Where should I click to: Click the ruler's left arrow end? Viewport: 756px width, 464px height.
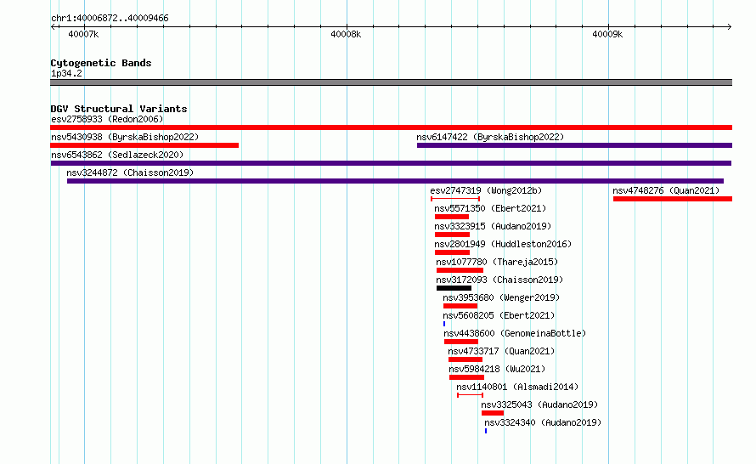point(53,26)
